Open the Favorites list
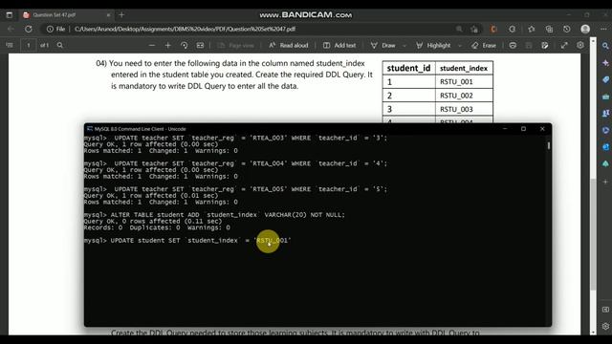This screenshot has height=344, width=612. (x=532, y=29)
